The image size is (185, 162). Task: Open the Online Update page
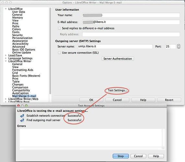click(x=21, y=52)
